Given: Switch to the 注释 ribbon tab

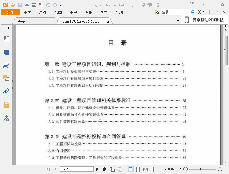Looking at the screenshot, I should click(x=43, y=12).
